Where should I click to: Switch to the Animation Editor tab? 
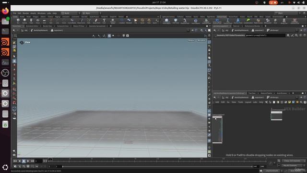tap(32, 26)
